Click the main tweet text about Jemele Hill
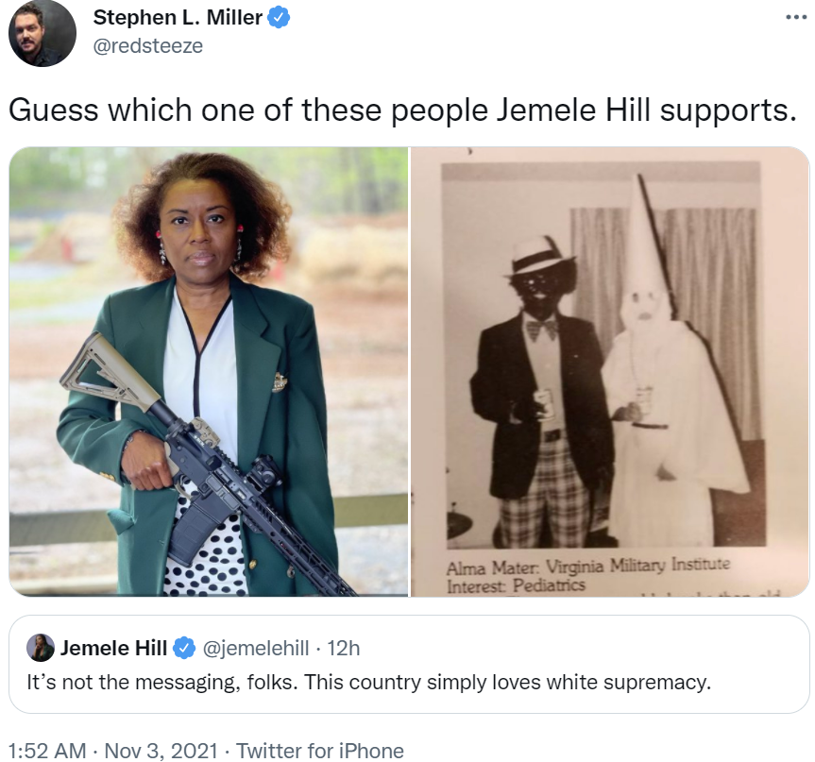Viewport: 815px width, 762px height. (x=402, y=110)
